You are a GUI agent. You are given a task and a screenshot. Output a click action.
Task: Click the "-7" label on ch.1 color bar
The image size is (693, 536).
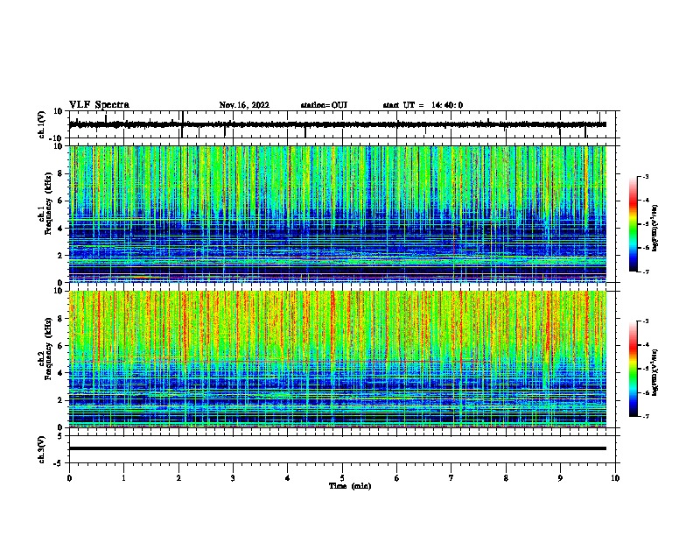[645, 272]
